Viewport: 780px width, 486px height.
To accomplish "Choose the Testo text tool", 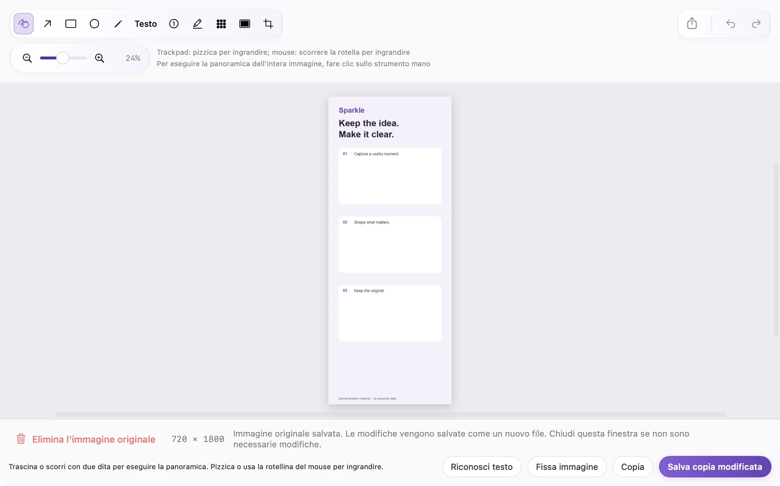I will click(146, 24).
